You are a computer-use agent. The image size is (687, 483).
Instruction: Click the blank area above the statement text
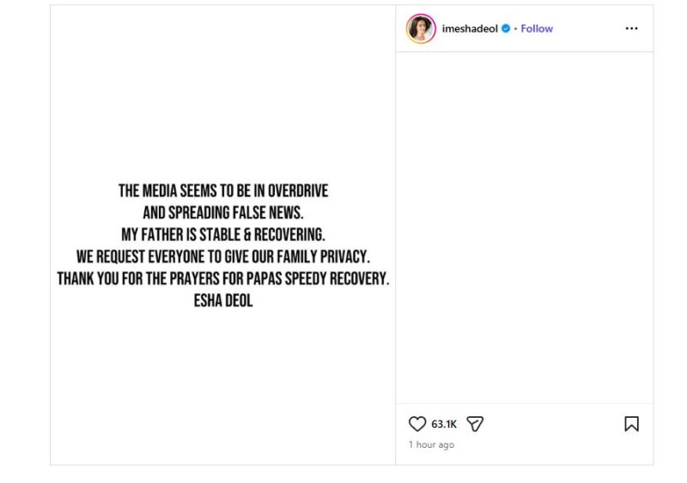pos(222,94)
